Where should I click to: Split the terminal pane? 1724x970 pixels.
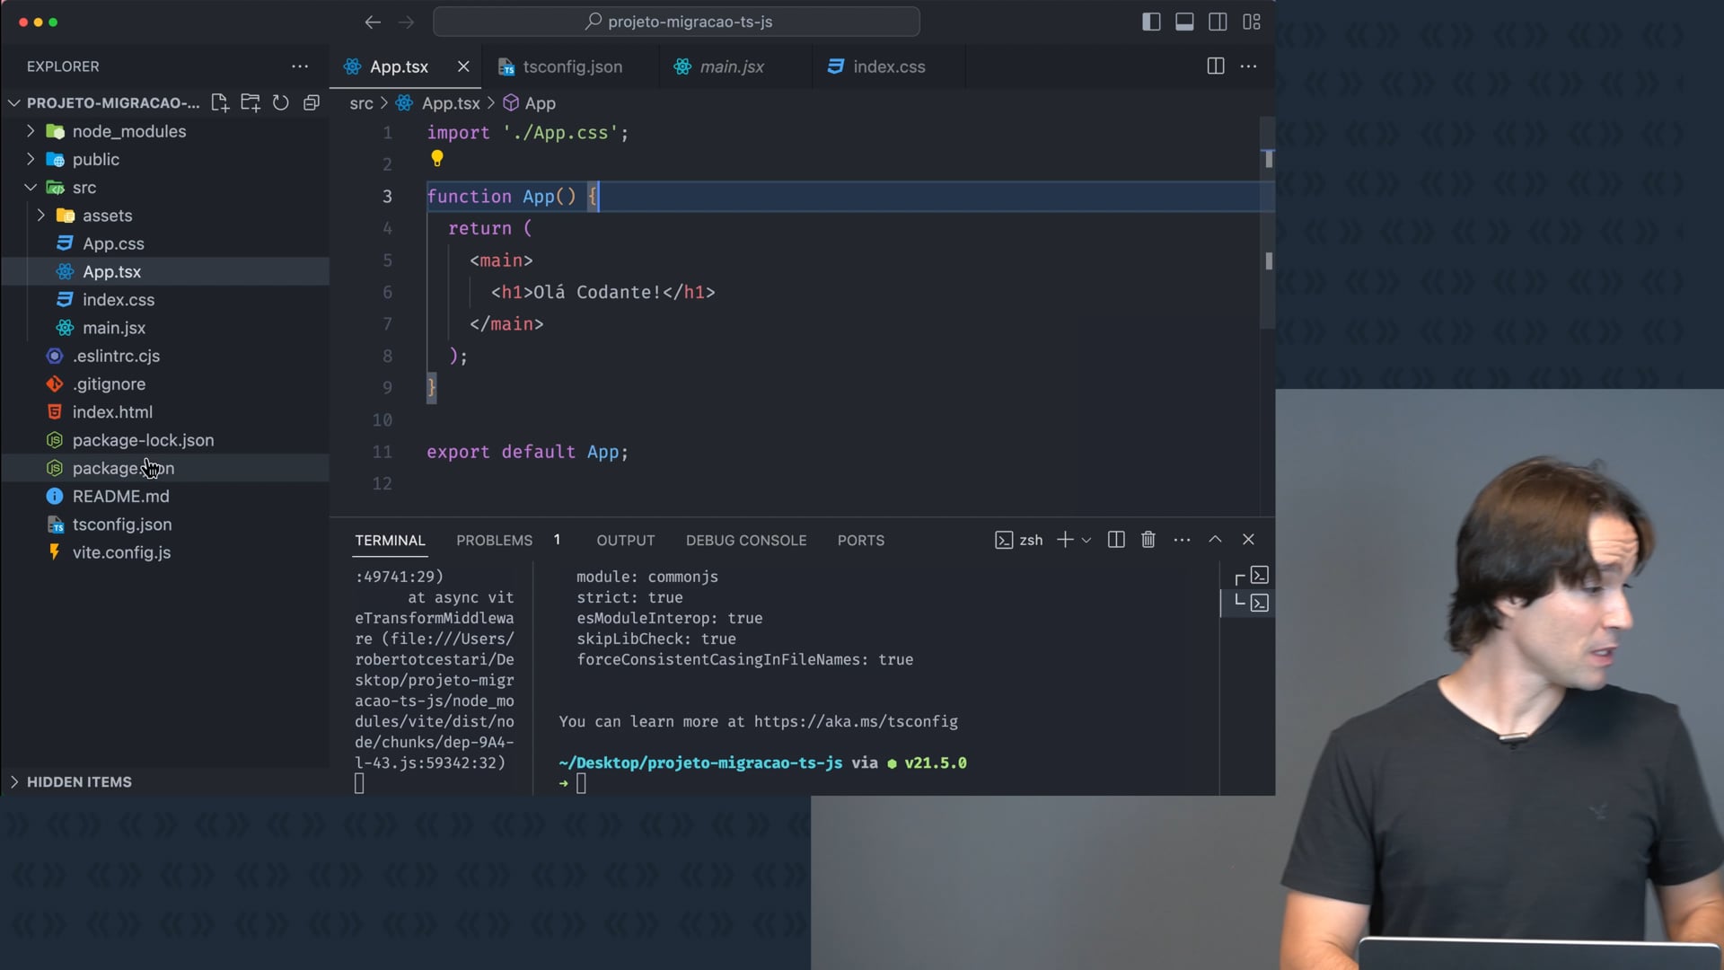coord(1116,540)
